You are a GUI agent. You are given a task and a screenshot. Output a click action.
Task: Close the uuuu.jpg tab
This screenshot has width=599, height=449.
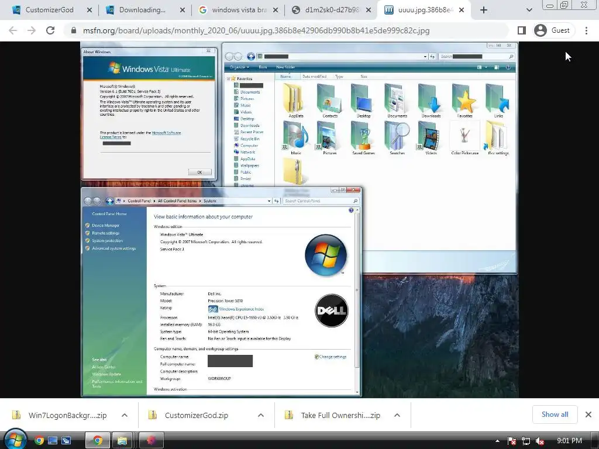click(x=462, y=11)
